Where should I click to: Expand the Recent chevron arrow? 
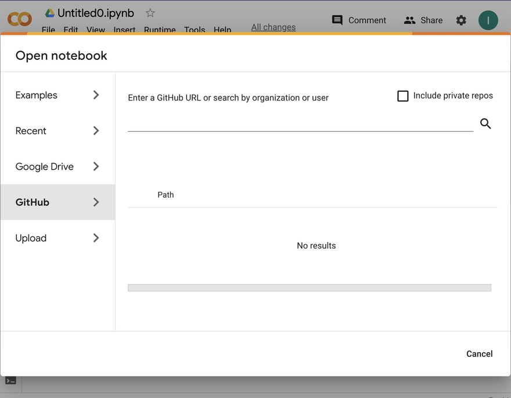(96, 131)
